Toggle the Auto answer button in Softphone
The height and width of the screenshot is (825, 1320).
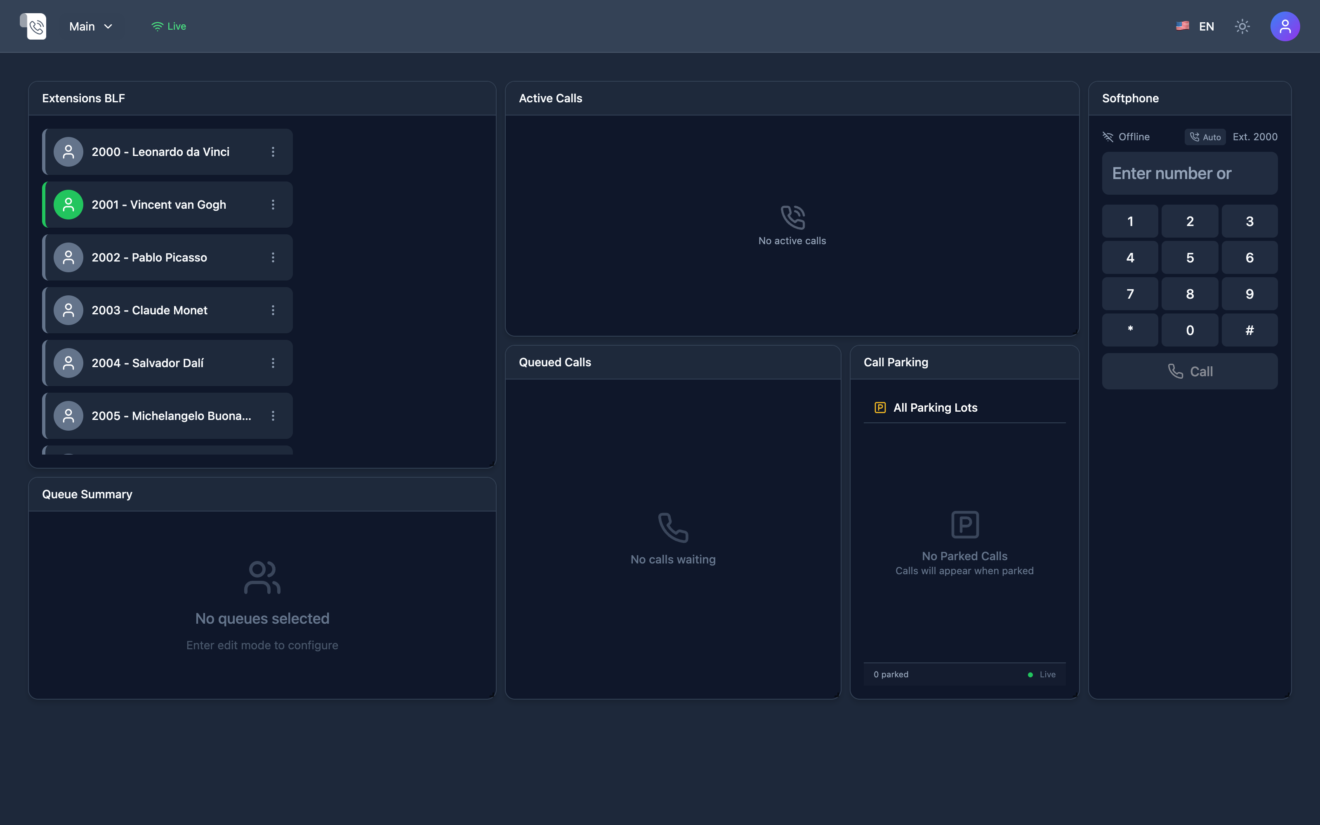click(1205, 137)
